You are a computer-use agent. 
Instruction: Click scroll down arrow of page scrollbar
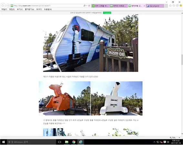pyautogui.click(x=182, y=134)
